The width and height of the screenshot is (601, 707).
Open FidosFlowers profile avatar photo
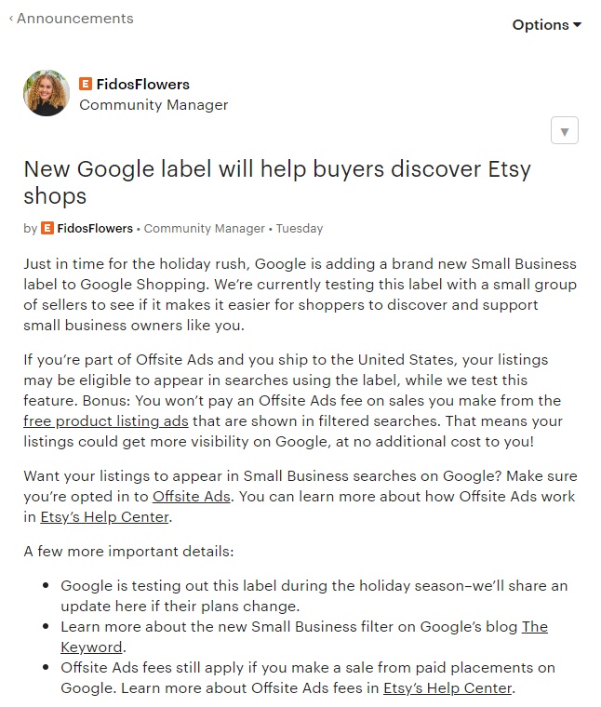(47, 93)
